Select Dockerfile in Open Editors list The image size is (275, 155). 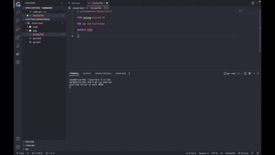[44, 15]
